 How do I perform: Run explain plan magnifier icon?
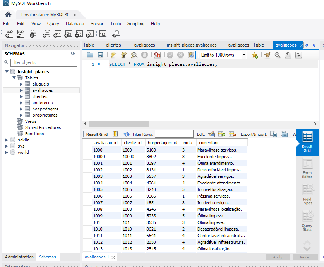134,55
